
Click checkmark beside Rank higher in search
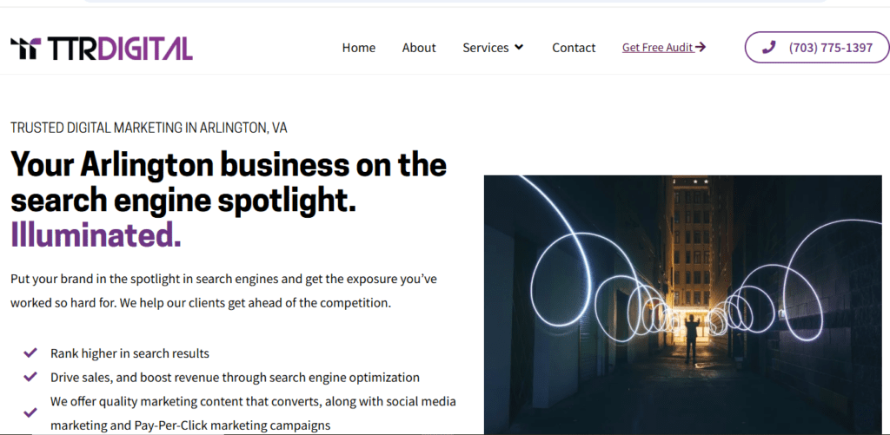[30, 353]
